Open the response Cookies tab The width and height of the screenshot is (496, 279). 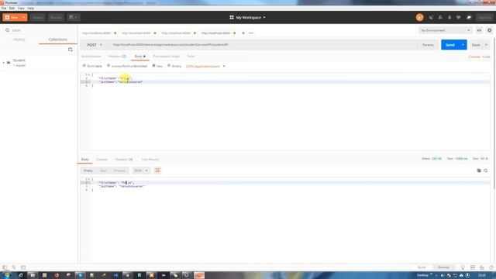tap(102, 160)
